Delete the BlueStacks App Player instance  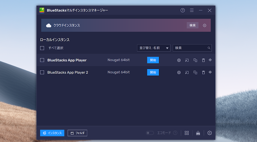coord(203,60)
